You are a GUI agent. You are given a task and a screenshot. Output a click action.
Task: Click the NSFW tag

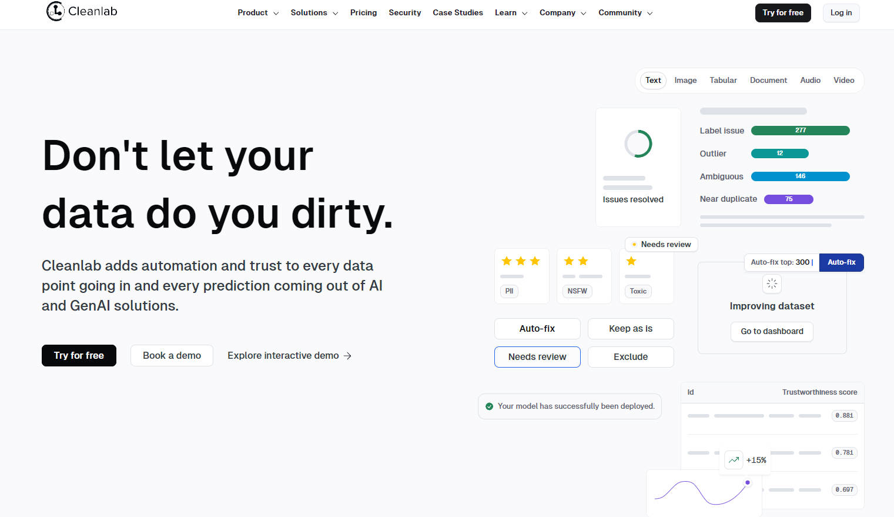coord(577,291)
